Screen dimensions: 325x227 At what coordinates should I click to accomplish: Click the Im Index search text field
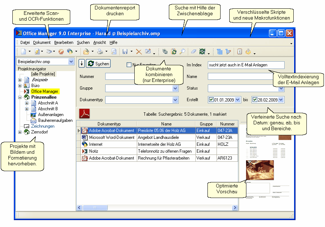tap(246, 65)
